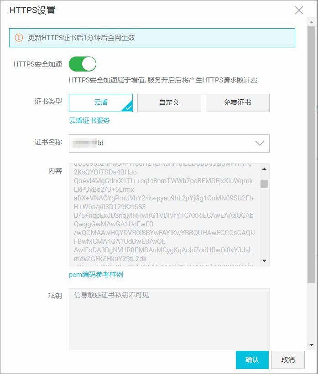Click the 更新HTTPS证书 notice banner text
318x374 pixels.
pos(82,38)
